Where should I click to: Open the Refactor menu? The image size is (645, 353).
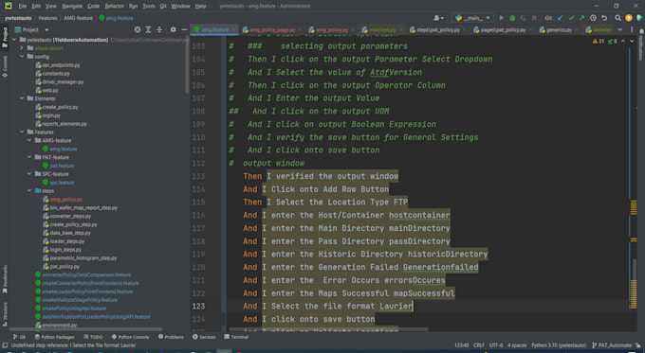click(114, 7)
